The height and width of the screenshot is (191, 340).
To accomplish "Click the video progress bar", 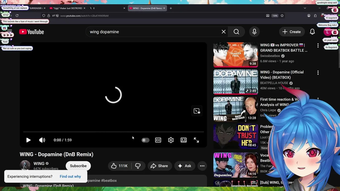I will [x=113, y=132].
